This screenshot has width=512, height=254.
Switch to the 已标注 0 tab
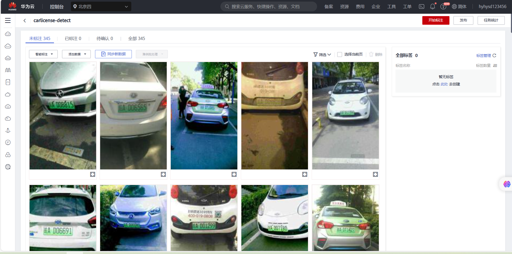pos(73,38)
